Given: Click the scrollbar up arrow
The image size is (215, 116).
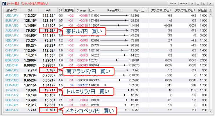Looking at the screenshot, I should pyautogui.click(x=210, y=14).
